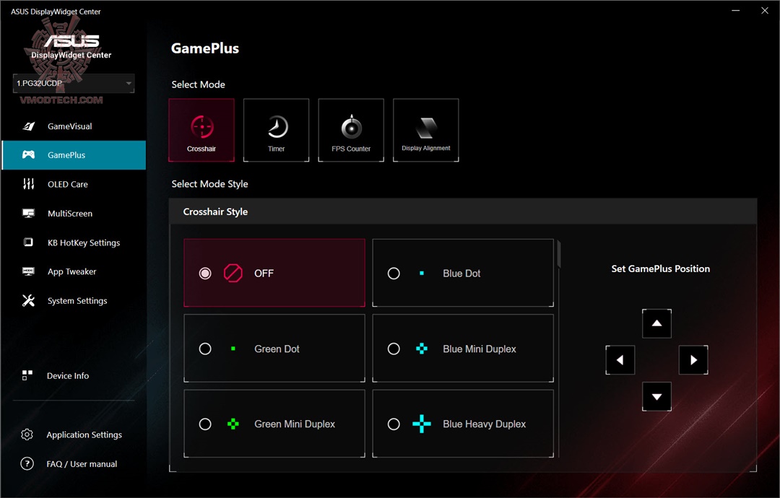Click the Blue Dot crosshair preview icon
The width and height of the screenshot is (780, 498).
[421, 273]
